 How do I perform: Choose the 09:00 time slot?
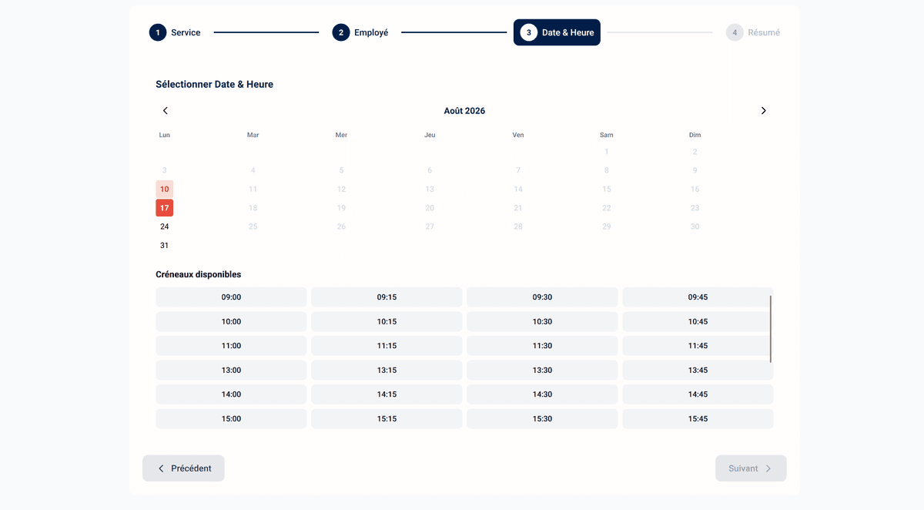(231, 297)
